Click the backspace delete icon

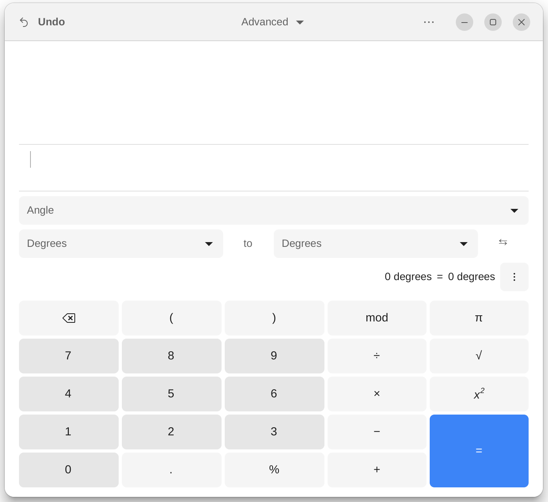(x=68, y=318)
